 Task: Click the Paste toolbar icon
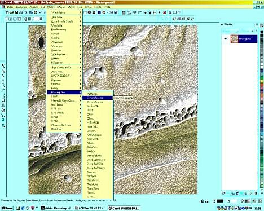[36, 12]
